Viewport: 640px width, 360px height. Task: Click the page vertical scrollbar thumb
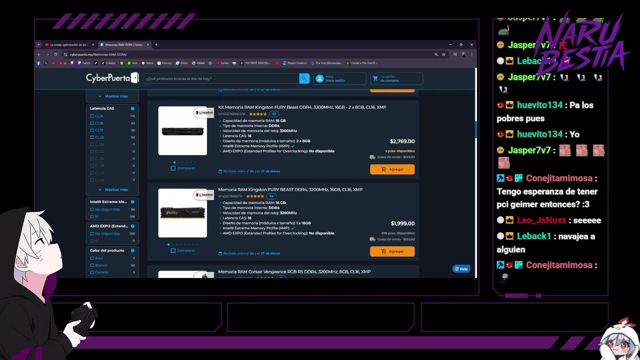475,130
